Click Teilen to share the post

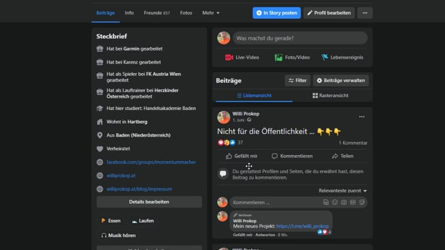(342, 156)
